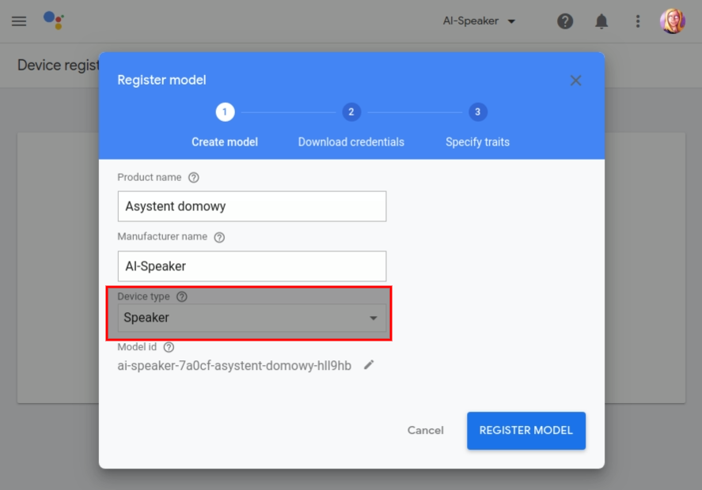Click the Google Assistant logo
The width and height of the screenshot is (702, 490).
[x=54, y=20]
